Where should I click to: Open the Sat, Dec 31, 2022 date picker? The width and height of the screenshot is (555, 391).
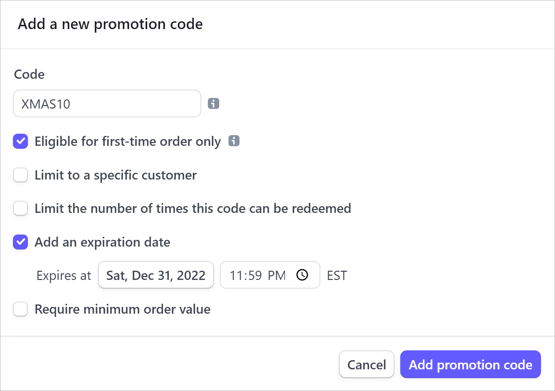tap(156, 275)
